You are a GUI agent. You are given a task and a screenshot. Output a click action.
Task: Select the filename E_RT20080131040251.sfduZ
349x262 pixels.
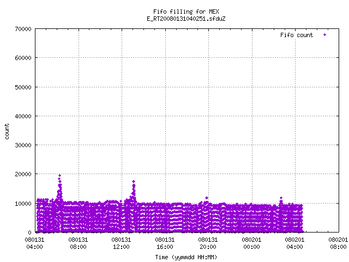pyautogui.click(x=186, y=19)
